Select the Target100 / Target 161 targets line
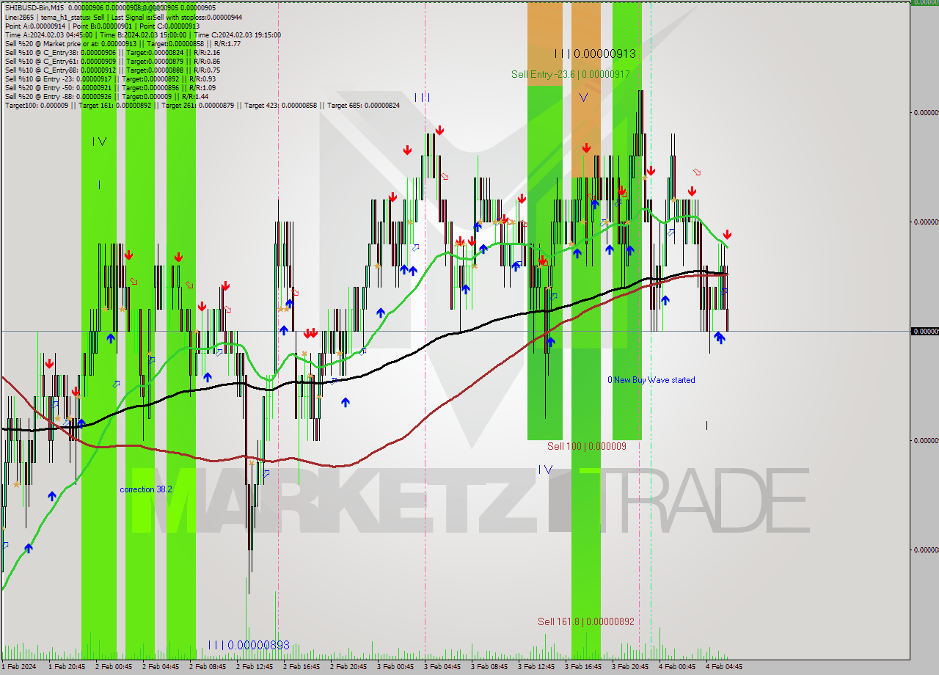The height and width of the screenshot is (675, 939). click(x=202, y=105)
